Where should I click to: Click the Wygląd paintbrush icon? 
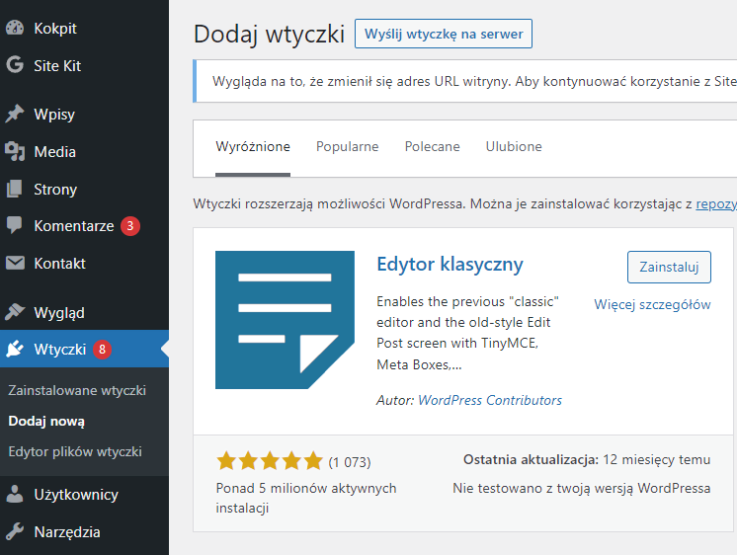coord(15,312)
